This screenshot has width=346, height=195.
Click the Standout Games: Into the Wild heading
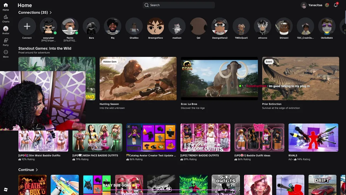(45, 48)
